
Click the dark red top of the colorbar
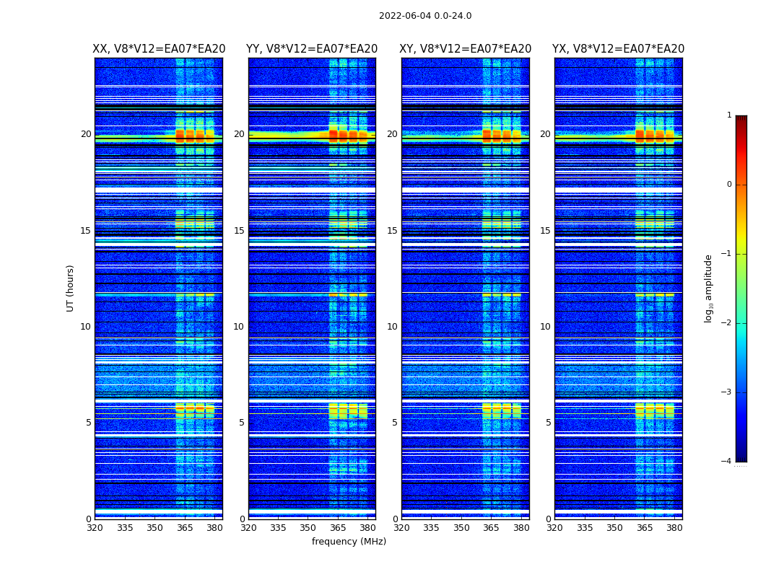pyautogui.click(x=741, y=119)
